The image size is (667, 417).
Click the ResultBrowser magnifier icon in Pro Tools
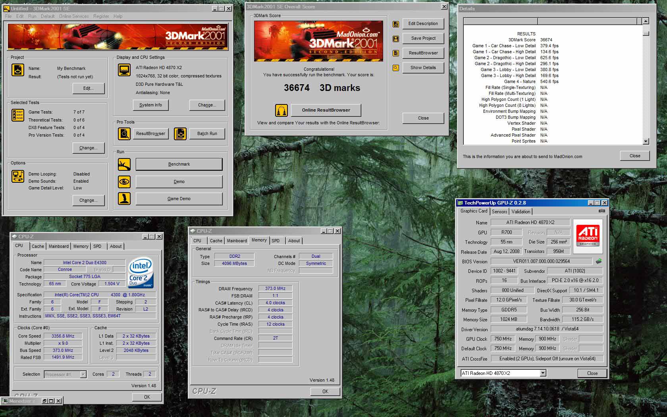pyautogui.click(x=124, y=134)
